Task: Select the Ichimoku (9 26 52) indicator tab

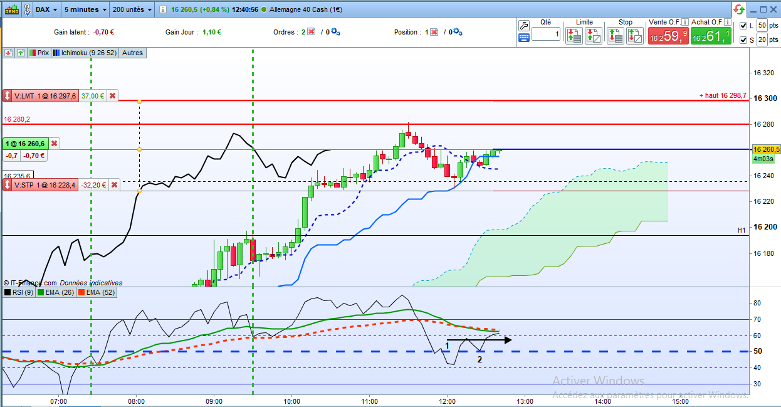Action: tap(85, 53)
